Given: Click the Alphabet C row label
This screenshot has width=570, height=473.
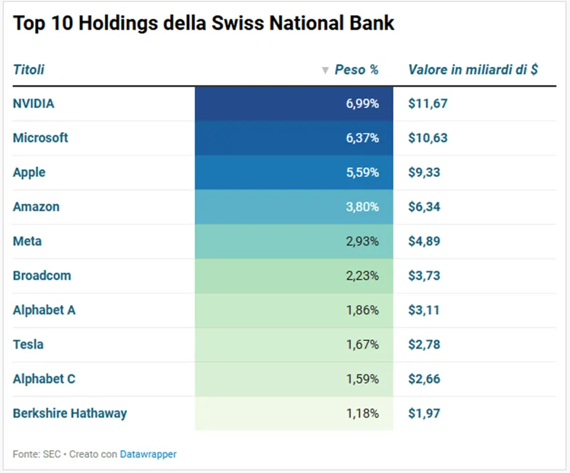Looking at the screenshot, I should coord(44,379).
